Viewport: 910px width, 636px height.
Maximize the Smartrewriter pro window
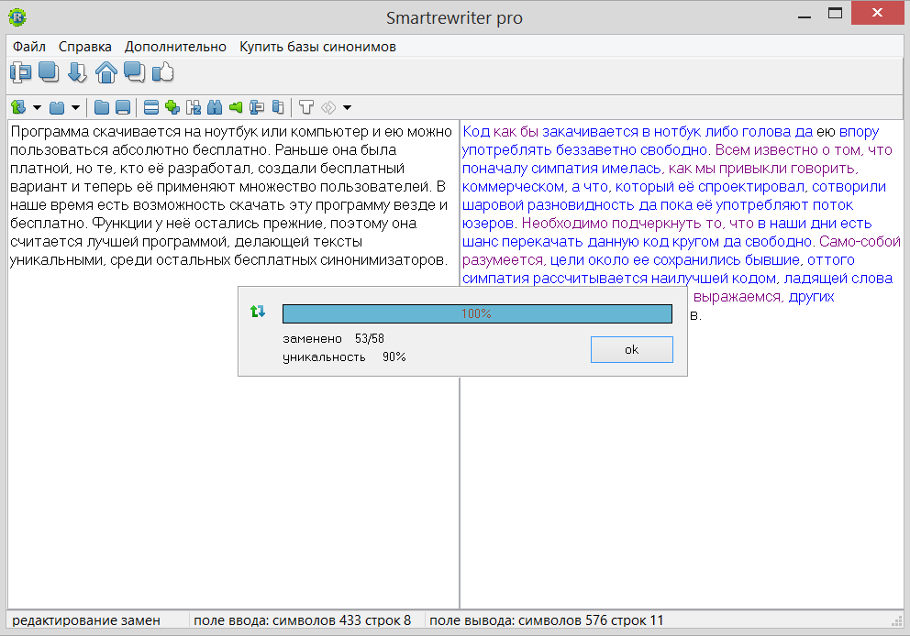coord(835,14)
